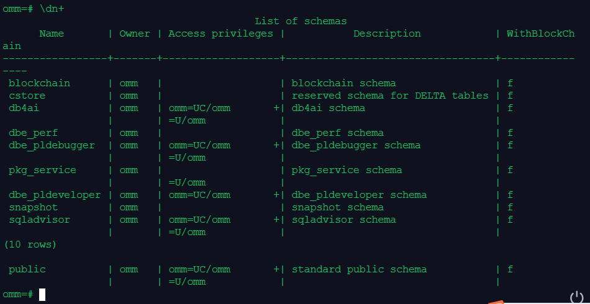Click the power icon in bottom-right corner
This screenshot has width=590, height=304.
pyautogui.click(x=577, y=297)
